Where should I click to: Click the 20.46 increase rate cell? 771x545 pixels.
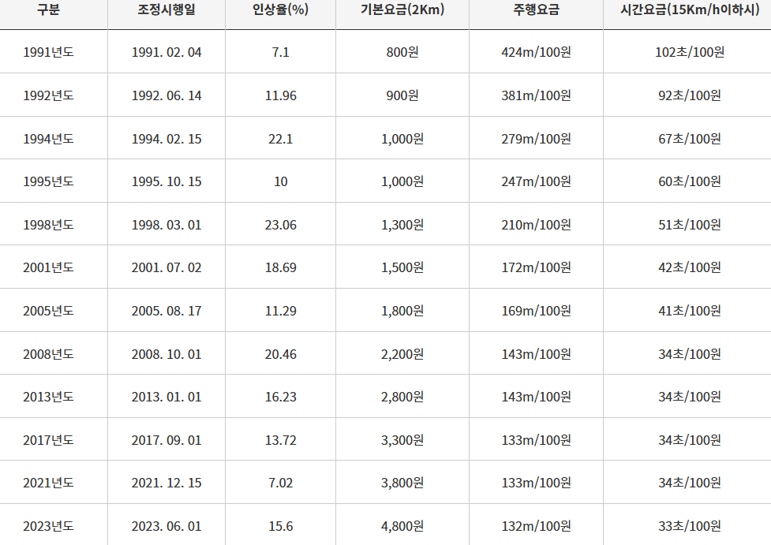280,354
